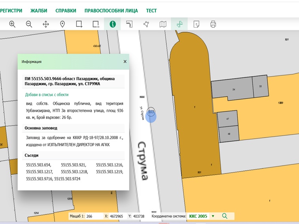Image resolution: width=299 pixels, height=224 pixels.
Task: Expand the coordinate system dropdown arrow
Action: click(213, 216)
